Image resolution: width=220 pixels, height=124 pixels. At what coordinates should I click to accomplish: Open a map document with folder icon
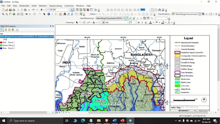[6, 10]
